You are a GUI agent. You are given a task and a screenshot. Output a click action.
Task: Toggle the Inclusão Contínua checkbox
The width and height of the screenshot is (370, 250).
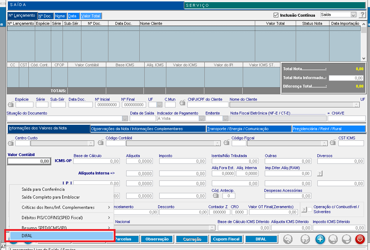(x=276, y=15)
